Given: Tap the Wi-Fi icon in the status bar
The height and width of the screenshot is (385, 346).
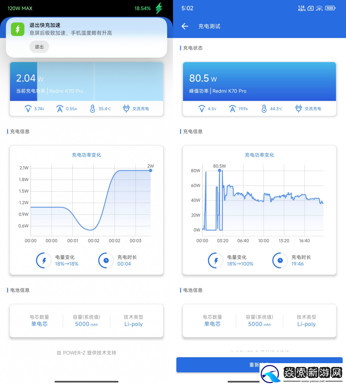Looking at the screenshot, I should coord(319,8).
